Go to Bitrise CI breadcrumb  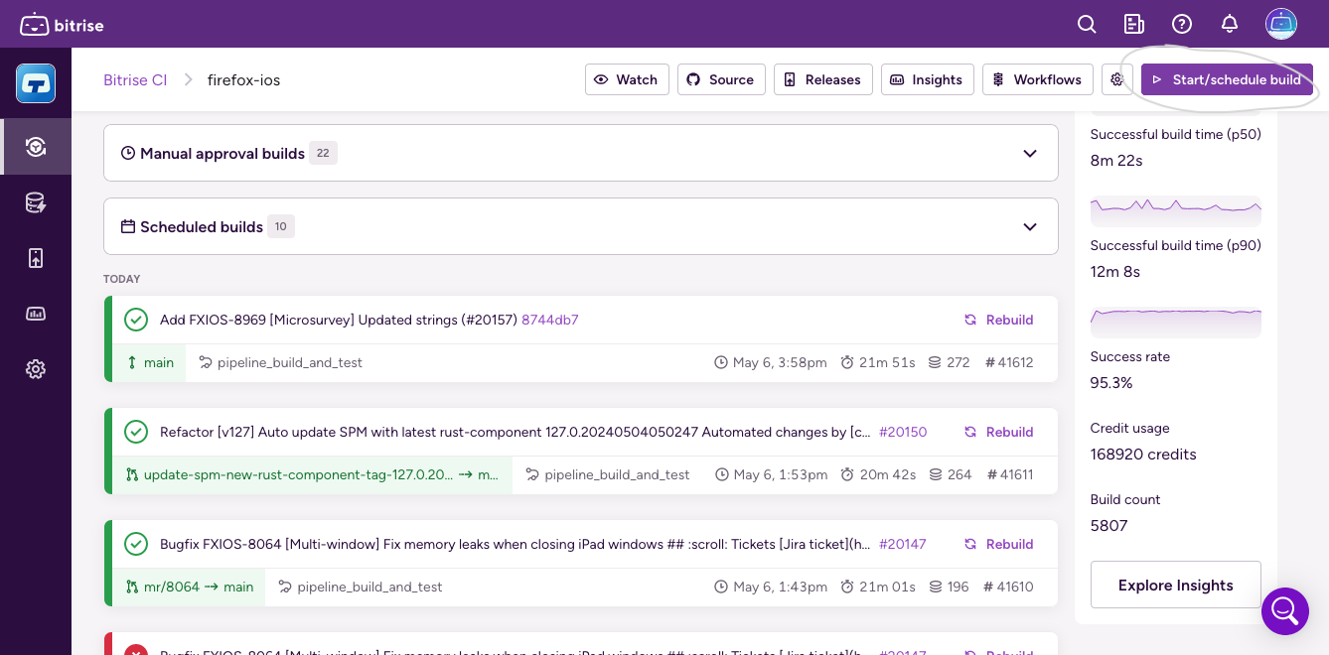click(x=135, y=79)
